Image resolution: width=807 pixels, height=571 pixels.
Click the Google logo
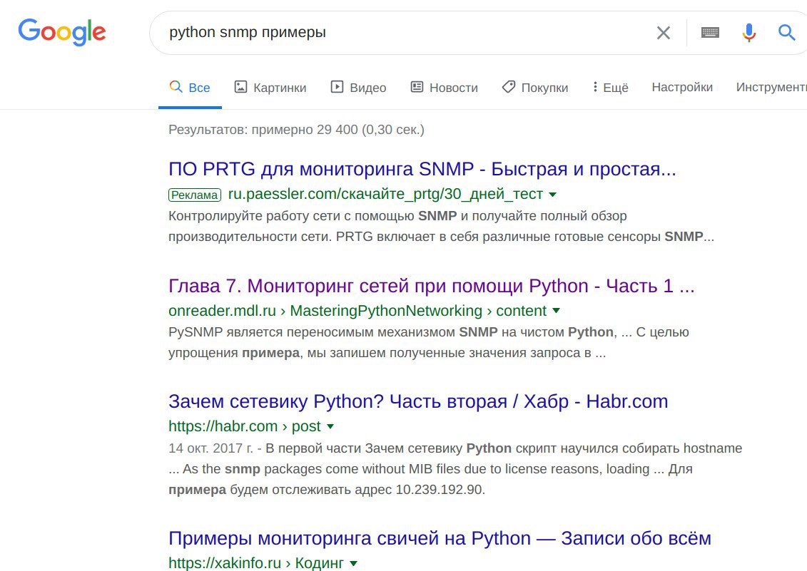(62, 33)
